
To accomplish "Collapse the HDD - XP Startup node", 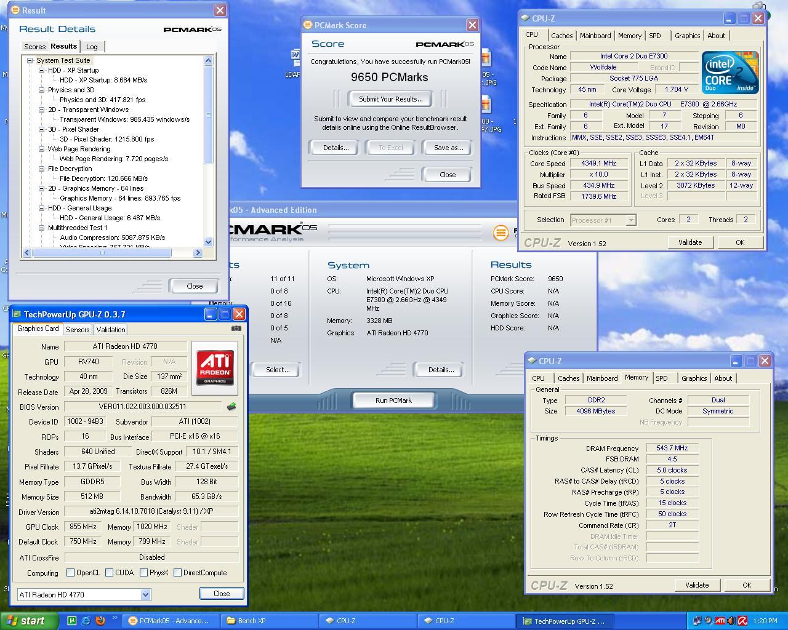I will pyautogui.click(x=41, y=70).
